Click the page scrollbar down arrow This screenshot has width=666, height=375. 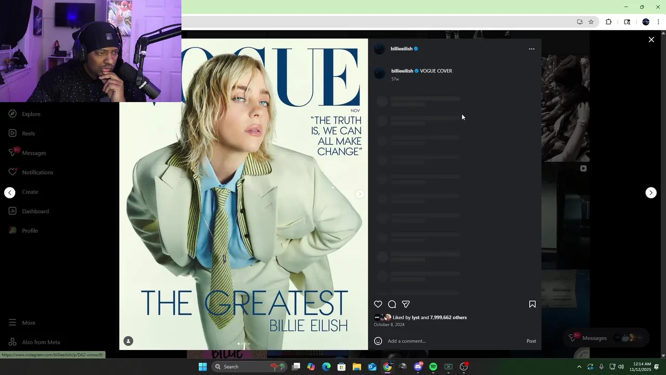click(663, 355)
